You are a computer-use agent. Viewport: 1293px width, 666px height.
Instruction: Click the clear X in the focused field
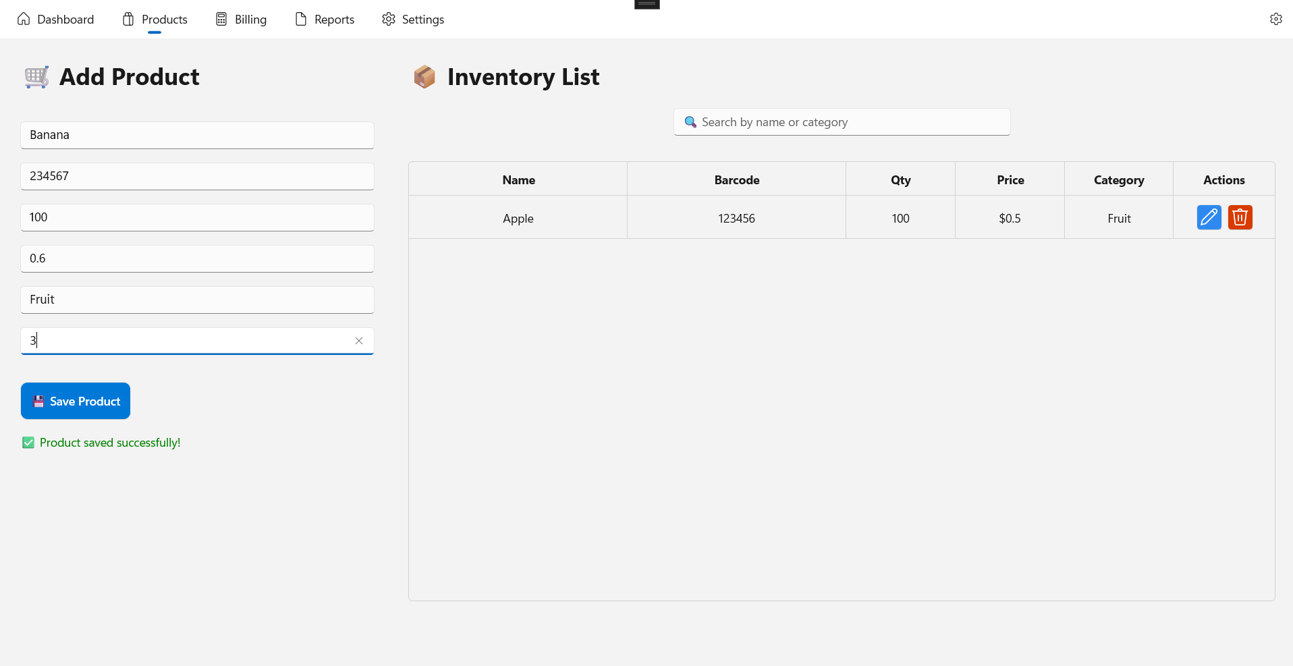(359, 341)
